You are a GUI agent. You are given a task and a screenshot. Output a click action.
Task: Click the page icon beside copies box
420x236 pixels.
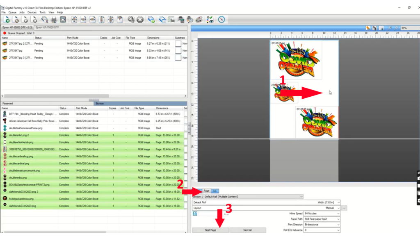[195, 213]
